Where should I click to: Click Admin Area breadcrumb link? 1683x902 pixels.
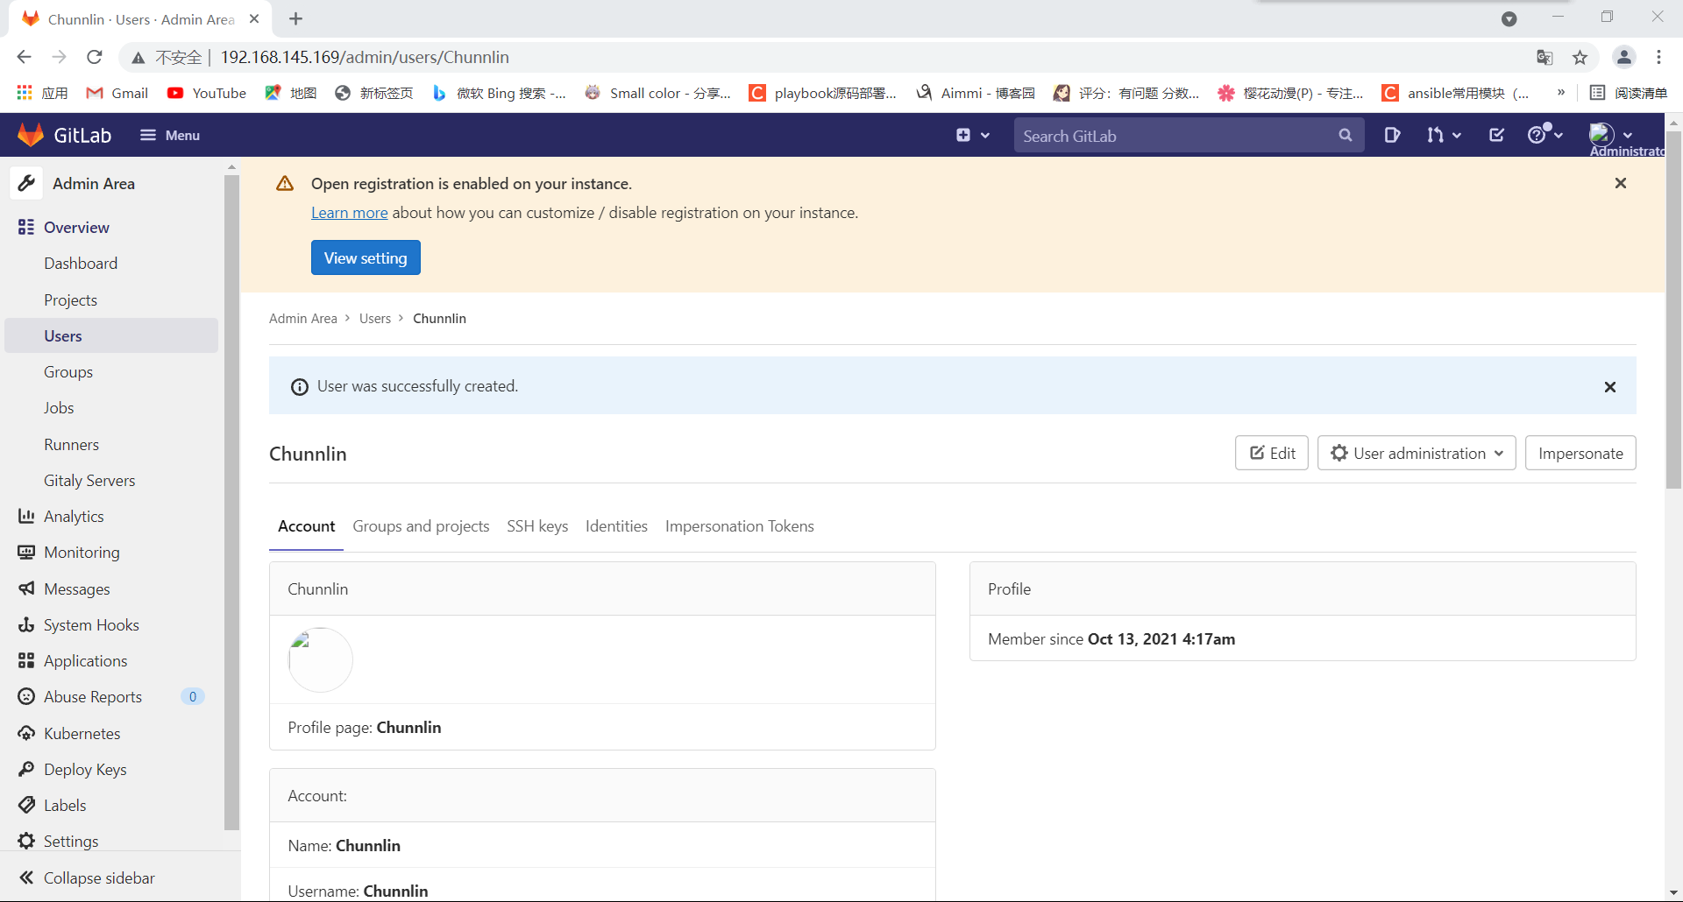pos(303,319)
